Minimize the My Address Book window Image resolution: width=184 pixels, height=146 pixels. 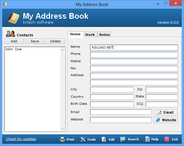[158, 4]
